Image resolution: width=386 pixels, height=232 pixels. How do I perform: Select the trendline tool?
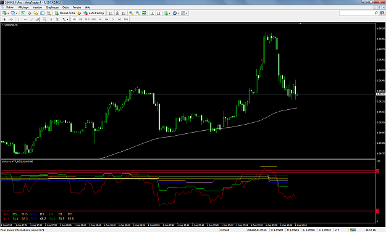pyautogui.click(x=31, y=19)
